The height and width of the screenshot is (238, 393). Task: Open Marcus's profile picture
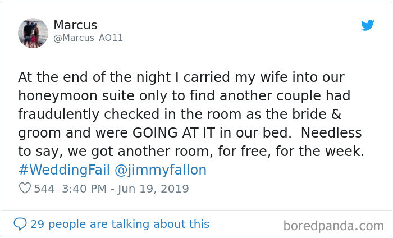pos(33,33)
